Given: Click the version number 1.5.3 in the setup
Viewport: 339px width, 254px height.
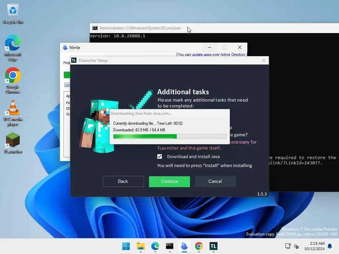Looking at the screenshot, I should [x=262, y=194].
